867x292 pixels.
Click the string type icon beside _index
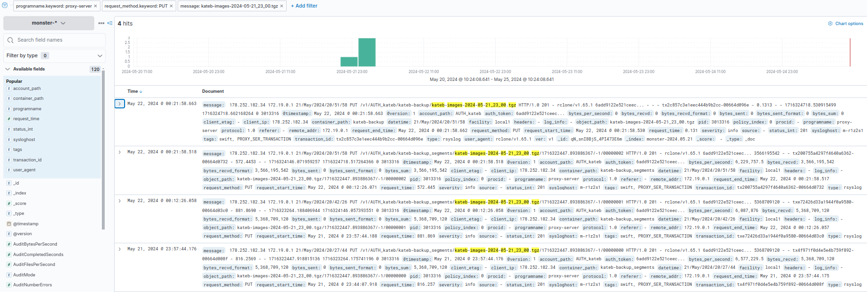coord(9,193)
